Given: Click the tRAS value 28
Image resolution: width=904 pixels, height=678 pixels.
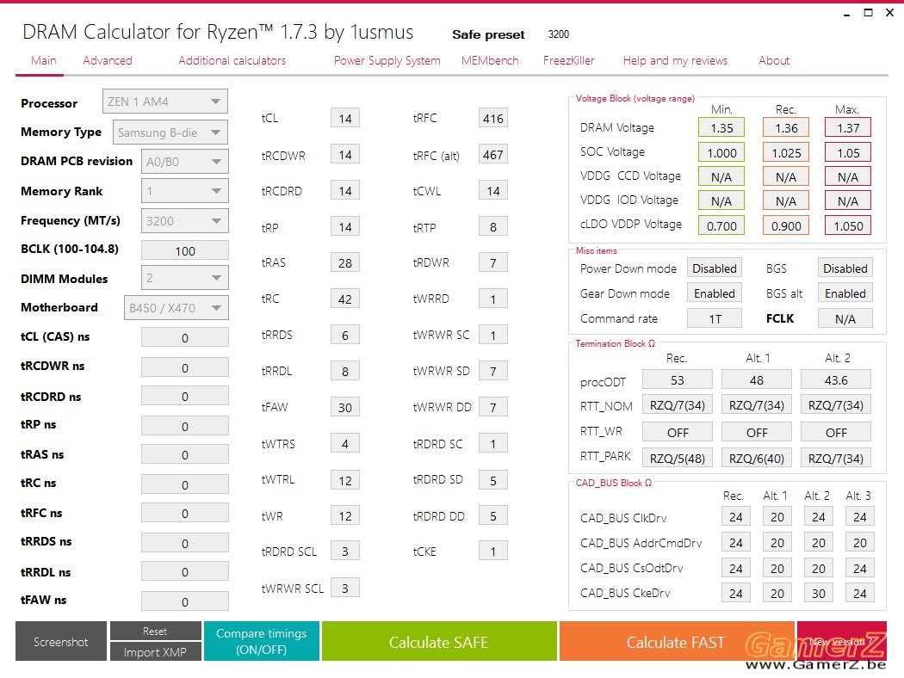Looking at the screenshot, I should pos(344,262).
